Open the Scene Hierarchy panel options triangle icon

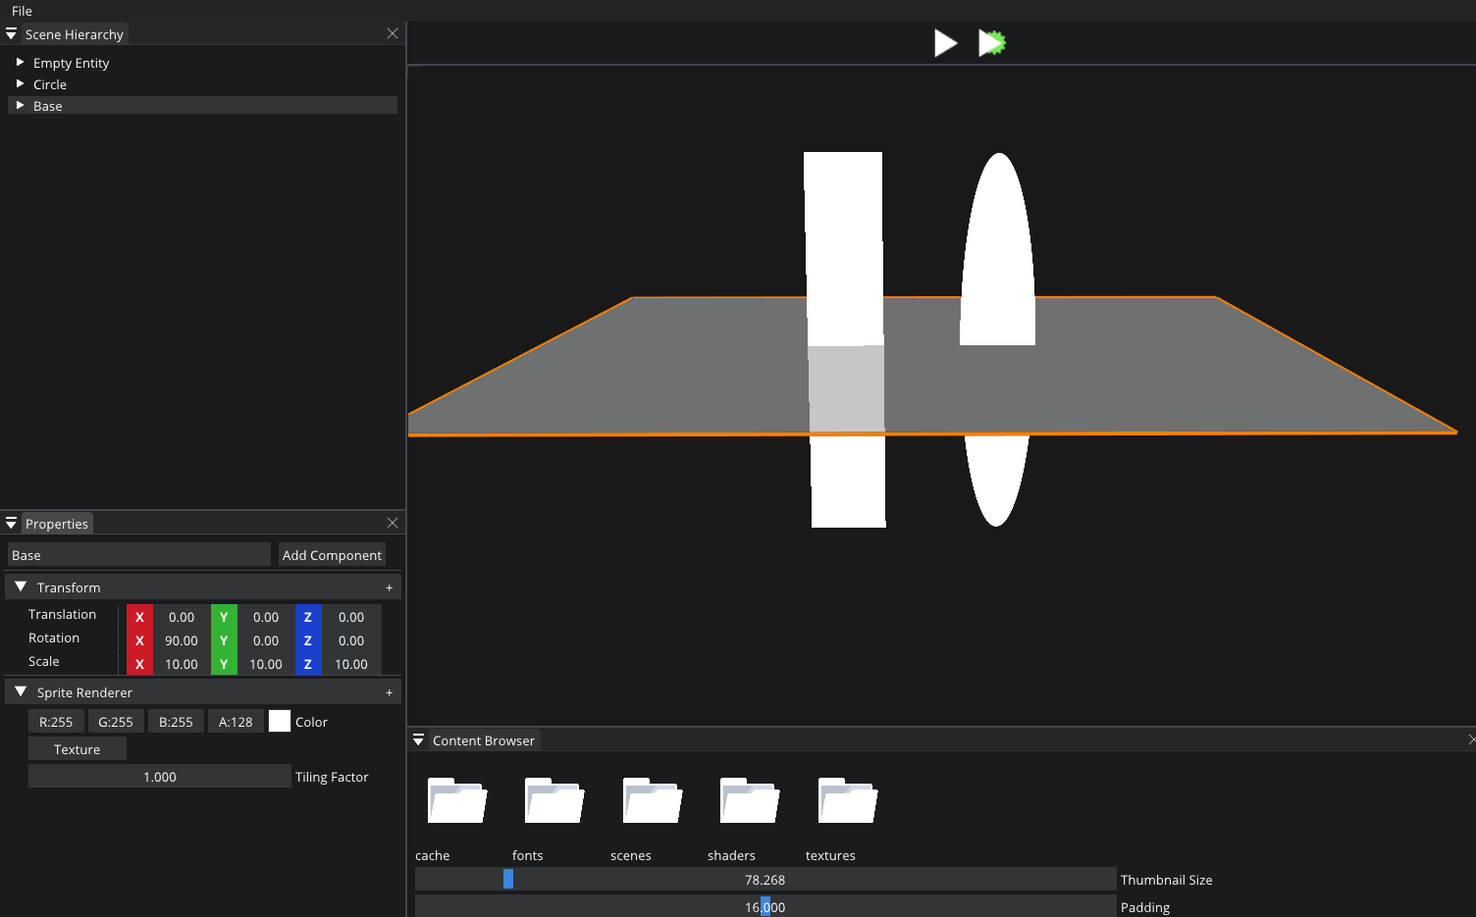(x=11, y=32)
